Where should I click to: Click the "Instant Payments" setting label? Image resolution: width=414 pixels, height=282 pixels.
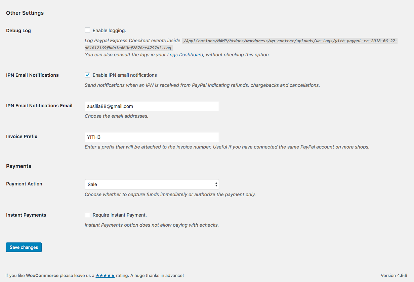(26, 215)
